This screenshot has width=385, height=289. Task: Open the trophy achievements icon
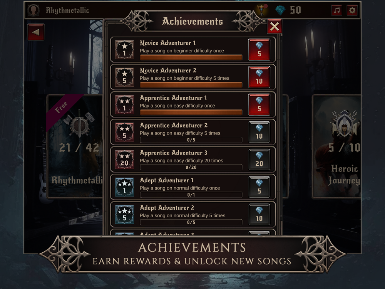pyautogui.click(x=262, y=10)
